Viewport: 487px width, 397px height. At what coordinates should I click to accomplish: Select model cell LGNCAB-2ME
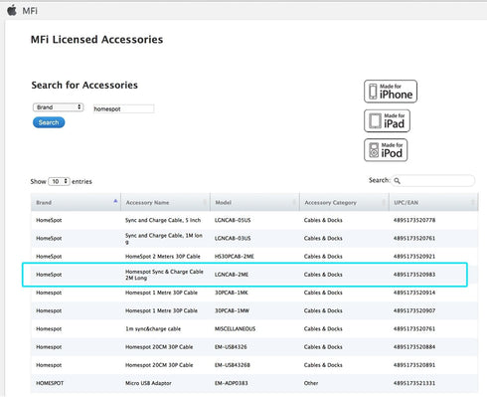pos(232,275)
